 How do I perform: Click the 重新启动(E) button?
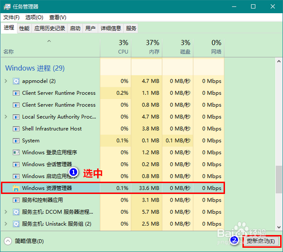(261, 241)
